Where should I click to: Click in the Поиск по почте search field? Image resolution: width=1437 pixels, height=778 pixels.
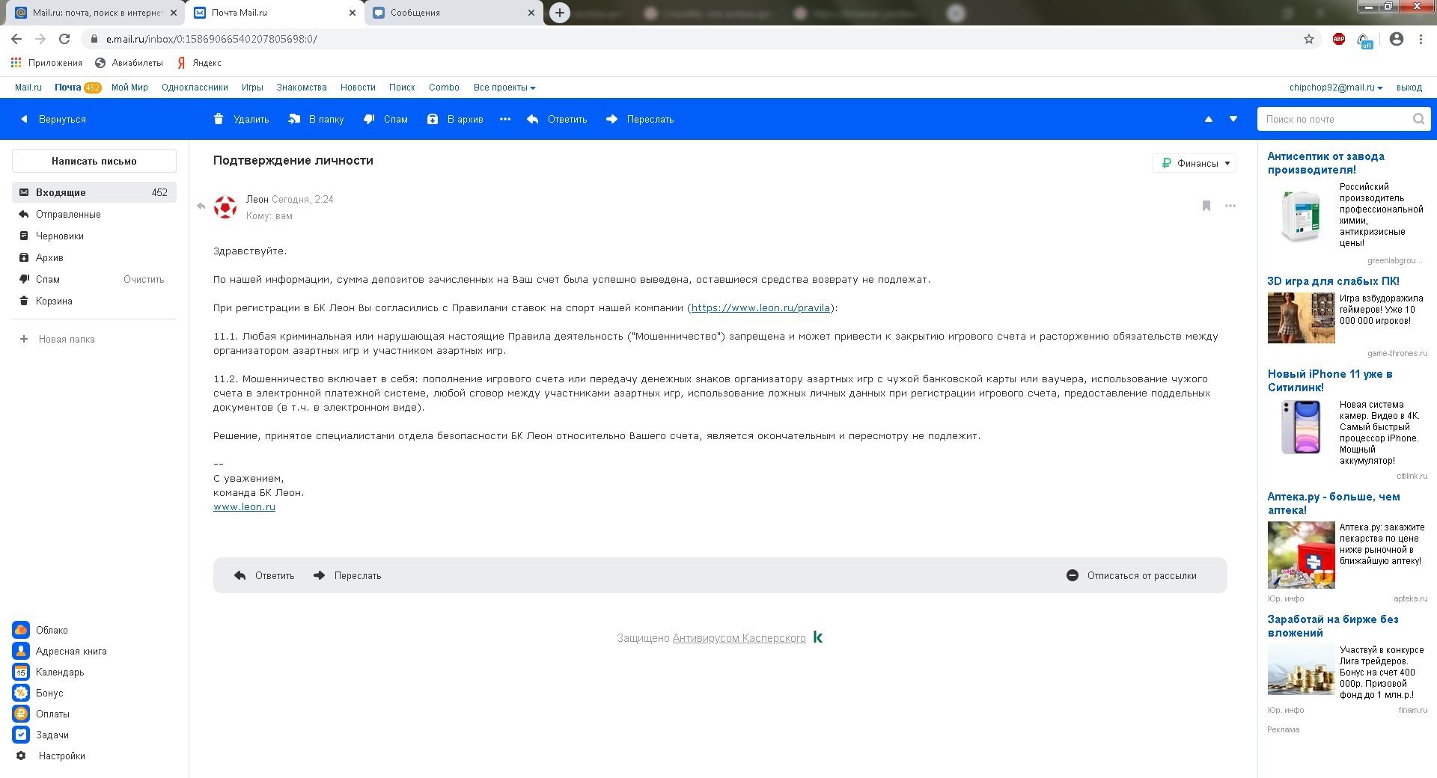[x=1335, y=119]
